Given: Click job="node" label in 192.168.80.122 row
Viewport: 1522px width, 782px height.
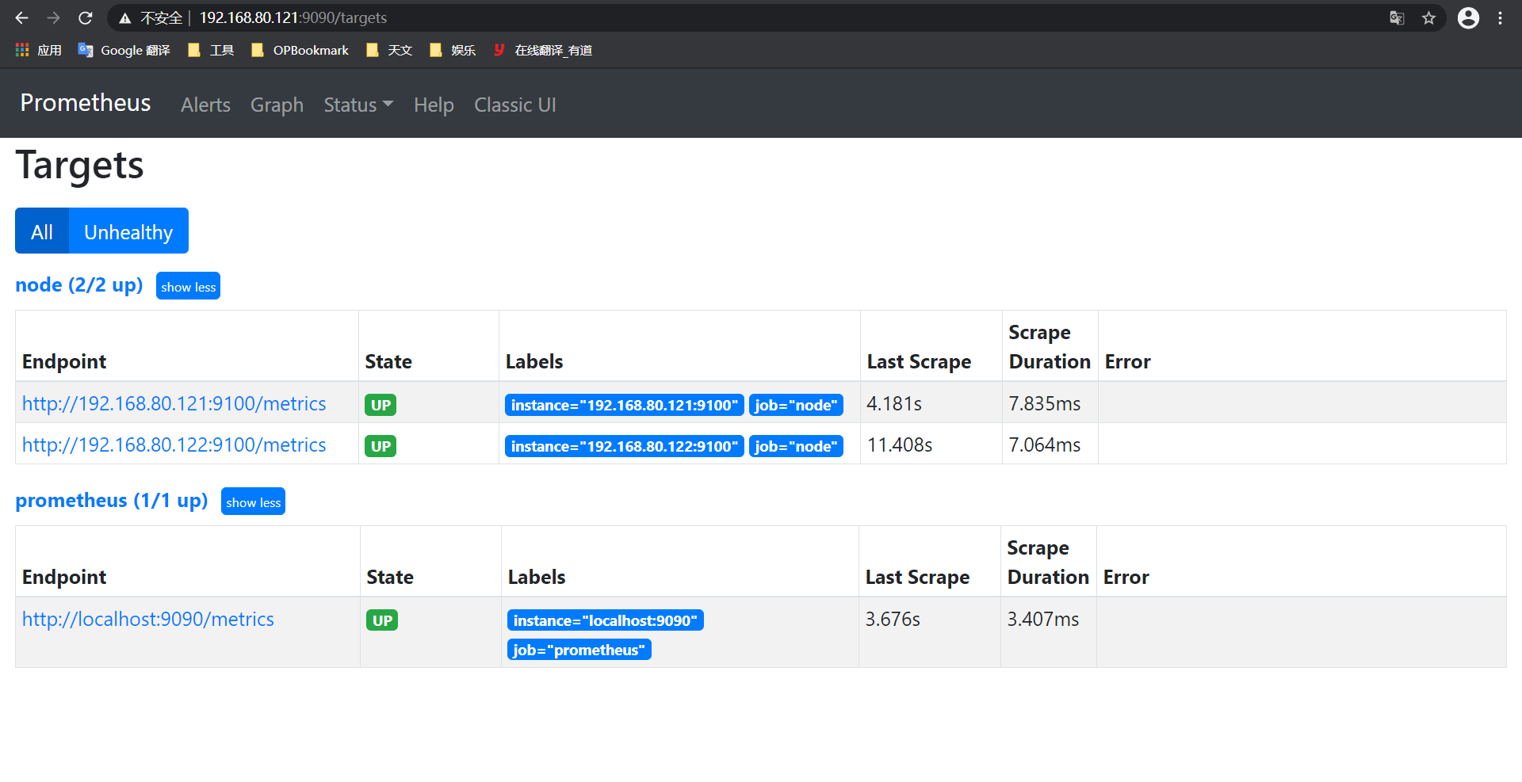Looking at the screenshot, I should pos(796,446).
